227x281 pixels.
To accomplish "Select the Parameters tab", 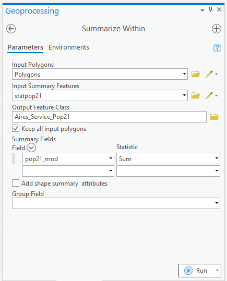I will pos(25,47).
